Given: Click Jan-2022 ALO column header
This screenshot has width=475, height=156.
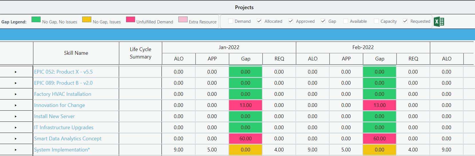Looking at the screenshot, I should (179, 59).
